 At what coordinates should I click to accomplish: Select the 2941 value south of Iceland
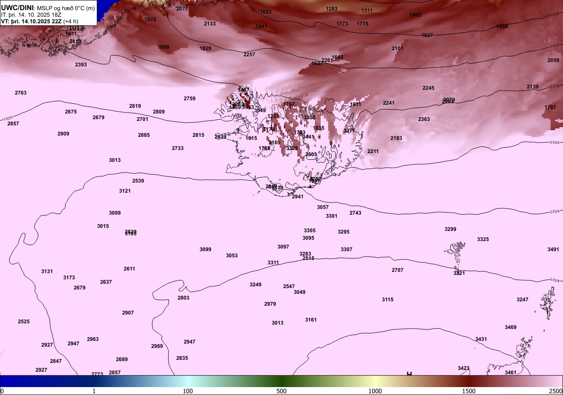pyautogui.click(x=298, y=197)
